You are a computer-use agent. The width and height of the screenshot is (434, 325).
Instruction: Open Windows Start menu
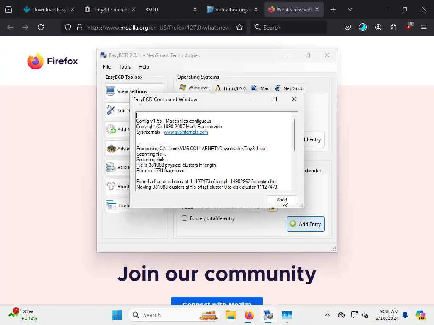click(117, 315)
